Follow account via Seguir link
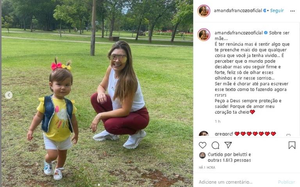This screenshot has height=187, width=300. pos(277,11)
